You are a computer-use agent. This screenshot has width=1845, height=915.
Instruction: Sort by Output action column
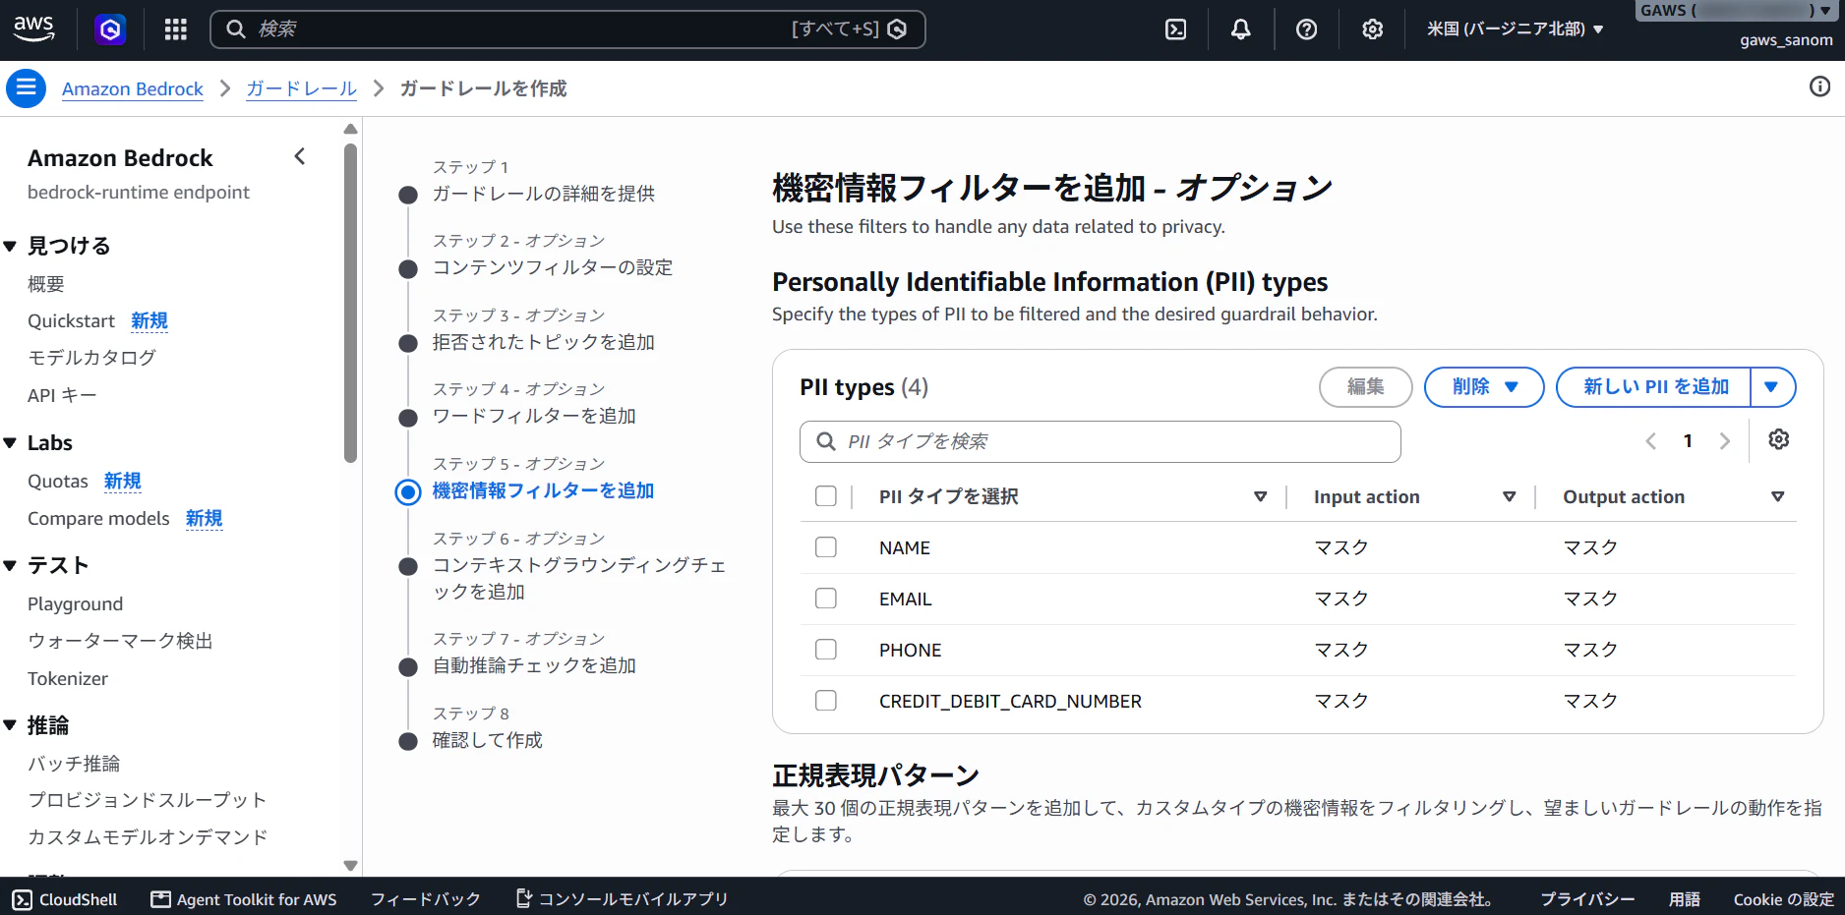coord(1777,496)
